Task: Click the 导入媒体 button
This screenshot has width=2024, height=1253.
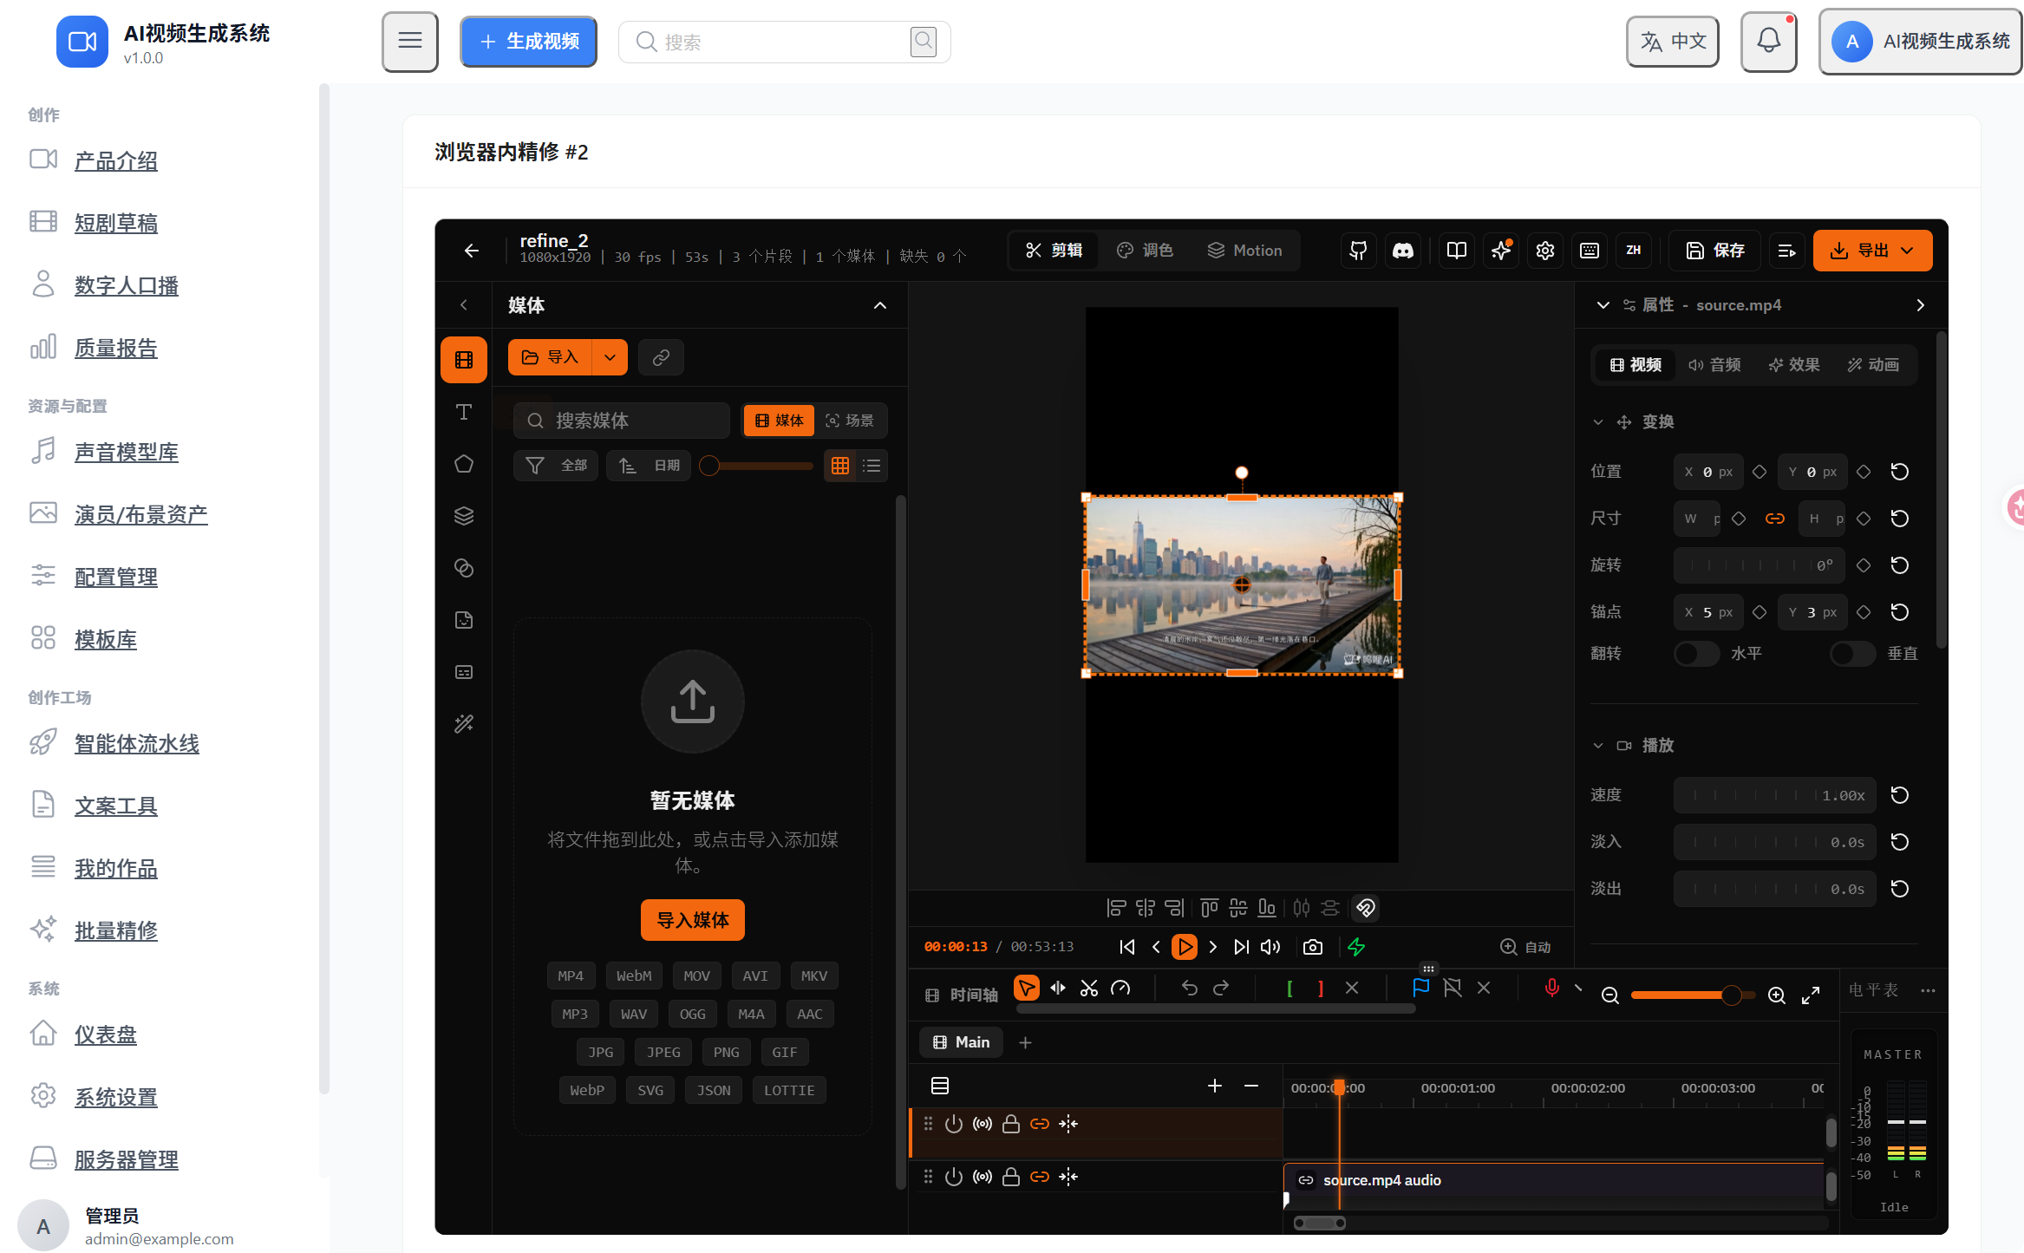Action: tap(692, 920)
